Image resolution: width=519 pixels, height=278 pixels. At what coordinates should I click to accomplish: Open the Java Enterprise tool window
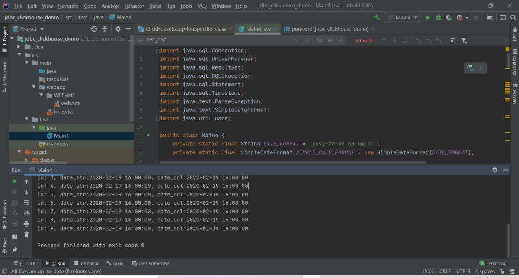[151, 263]
